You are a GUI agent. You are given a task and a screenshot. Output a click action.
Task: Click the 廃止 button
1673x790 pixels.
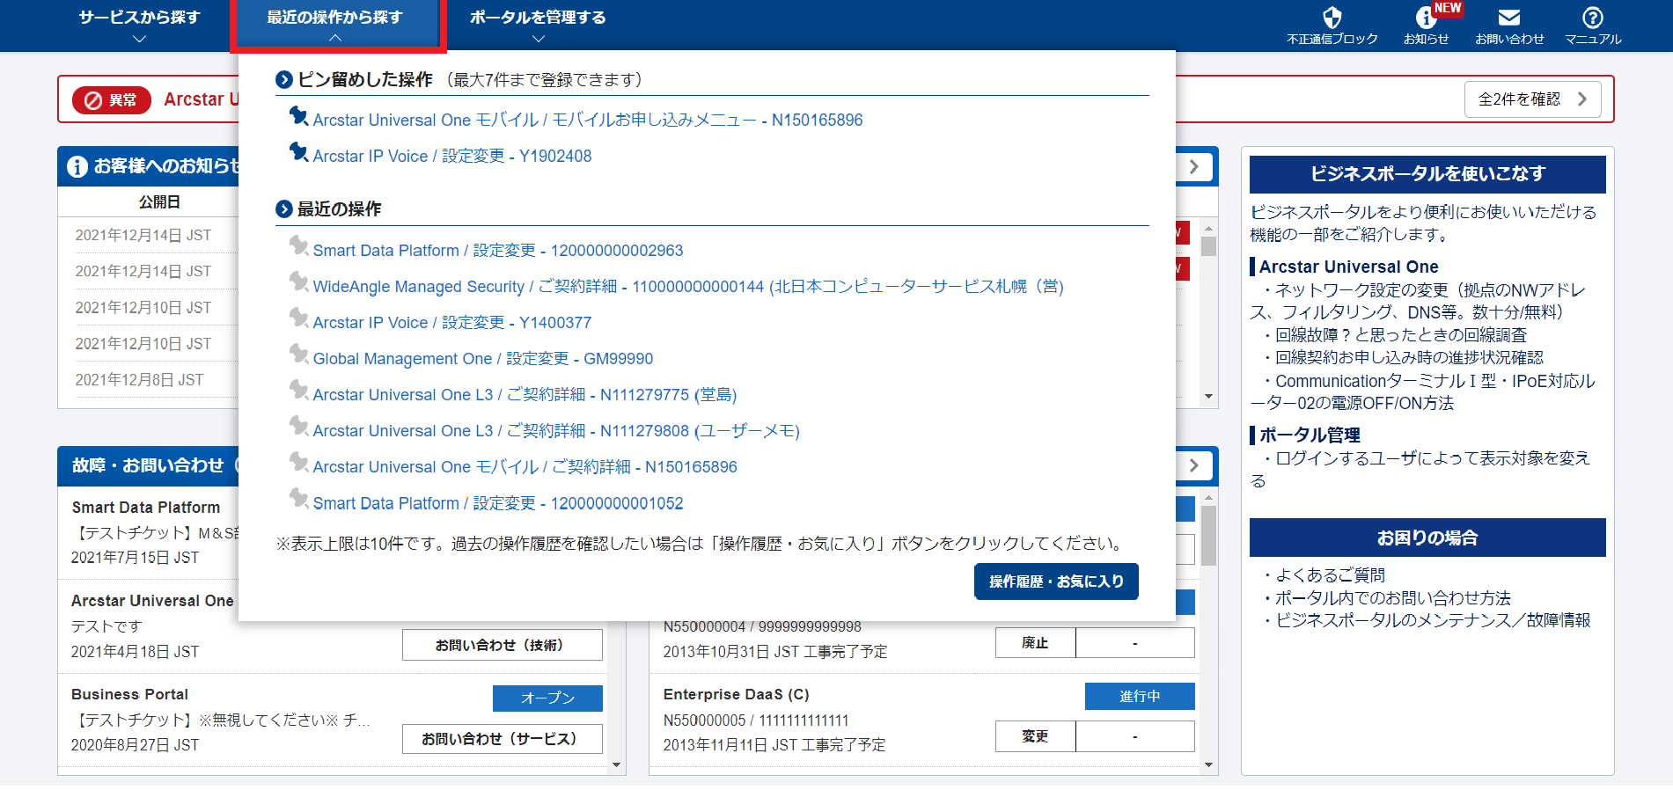click(1035, 643)
